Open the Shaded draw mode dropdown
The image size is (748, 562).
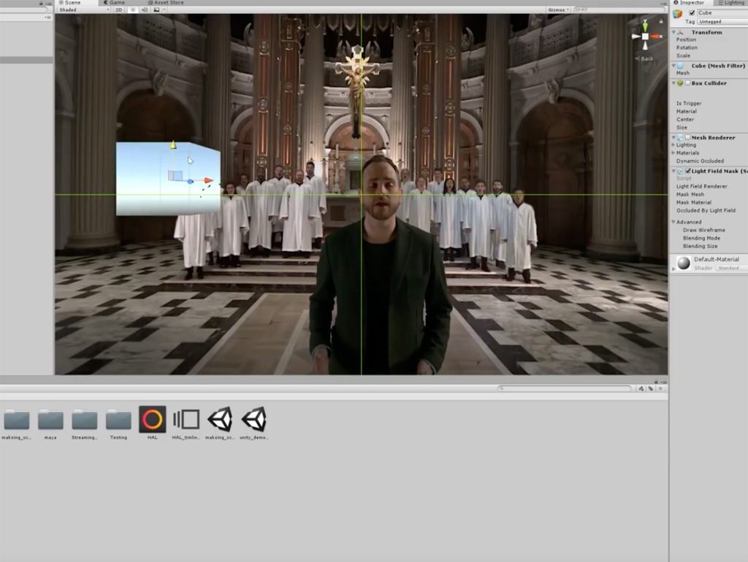click(84, 9)
